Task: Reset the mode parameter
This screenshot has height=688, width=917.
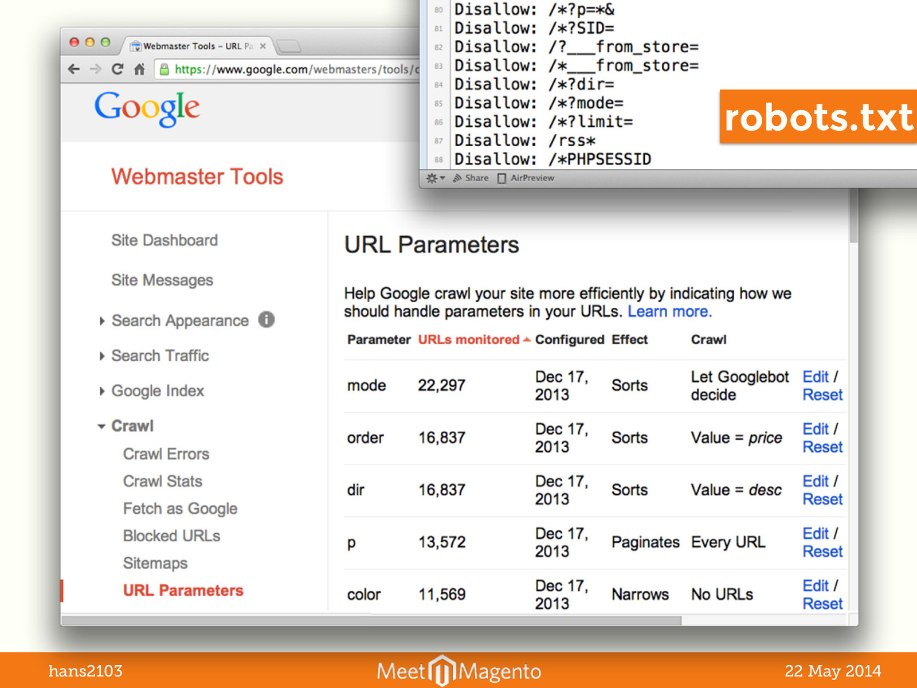Action: point(822,395)
